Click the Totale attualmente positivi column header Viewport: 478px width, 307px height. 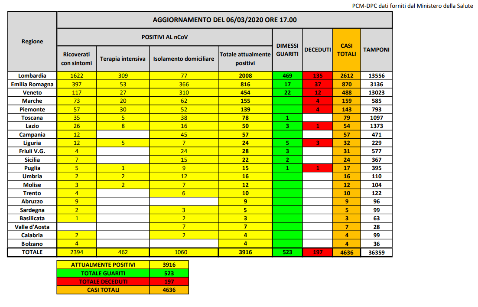(245, 59)
